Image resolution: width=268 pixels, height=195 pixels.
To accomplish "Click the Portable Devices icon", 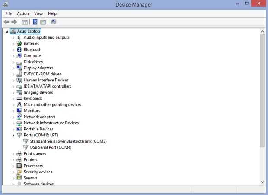I will [x=19, y=129].
